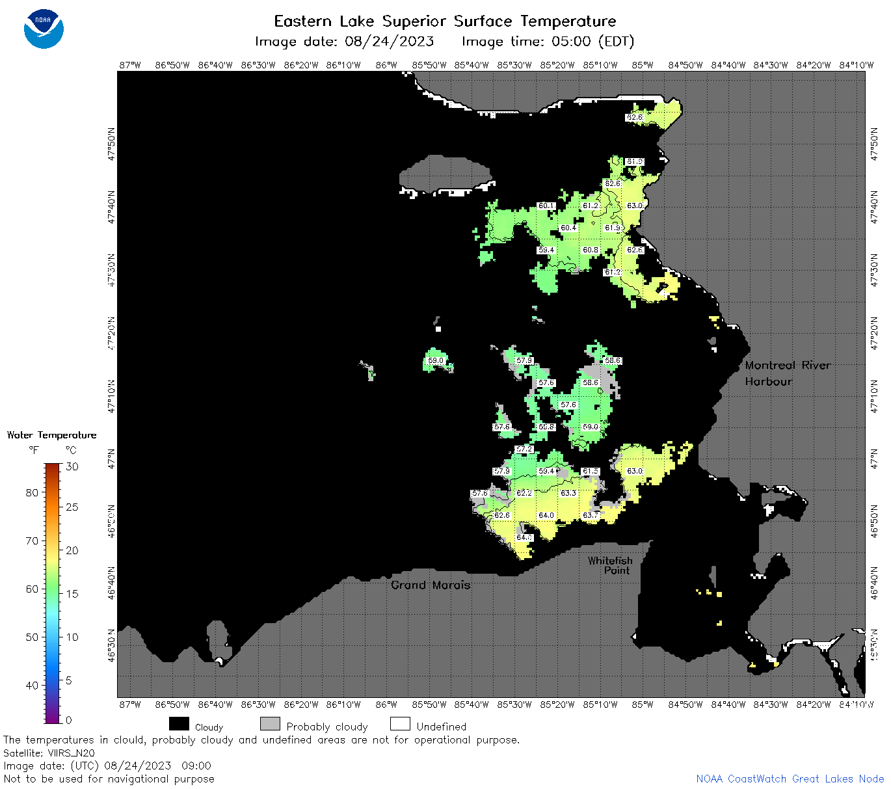Image resolution: width=891 pixels, height=789 pixels.
Task: Click the 47°50'N label on the right axis
Action: [874, 143]
